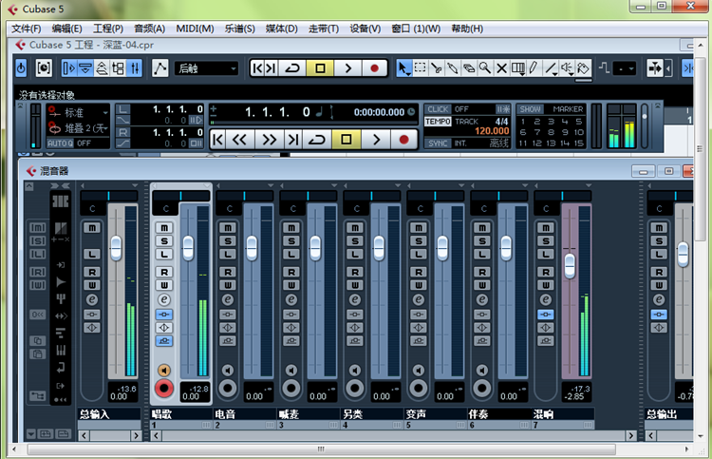The height and width of the screenshot is (459, 712).
Task: Open channel settings 'e' for 混响 channel
Action: coord(545,300)
